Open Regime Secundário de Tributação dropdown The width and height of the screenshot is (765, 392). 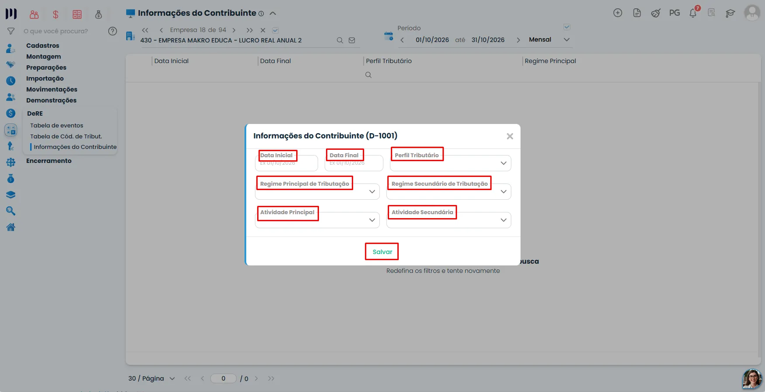(x=449, y=192)
